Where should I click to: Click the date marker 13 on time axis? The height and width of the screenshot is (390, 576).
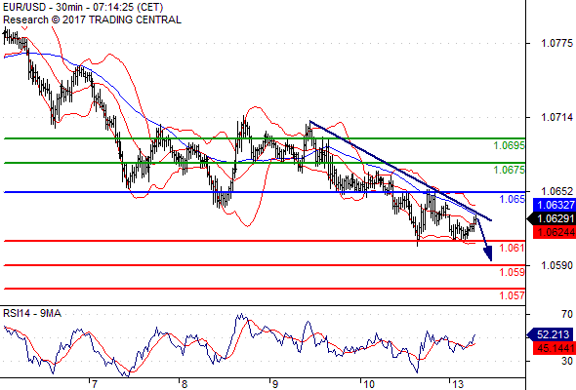458,384
